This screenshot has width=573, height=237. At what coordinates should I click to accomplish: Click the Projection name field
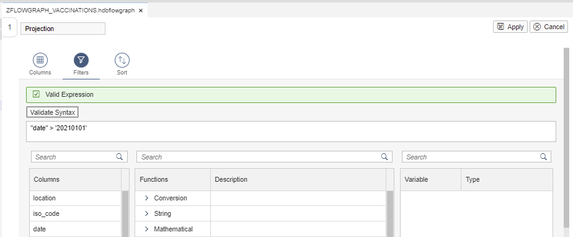63,29
